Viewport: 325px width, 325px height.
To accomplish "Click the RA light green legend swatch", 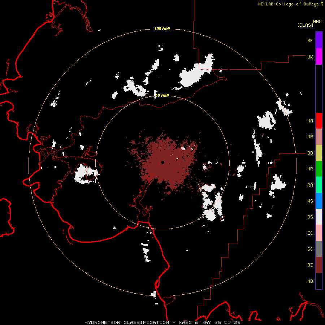I will pyautogui.click(x=319, y=185).
